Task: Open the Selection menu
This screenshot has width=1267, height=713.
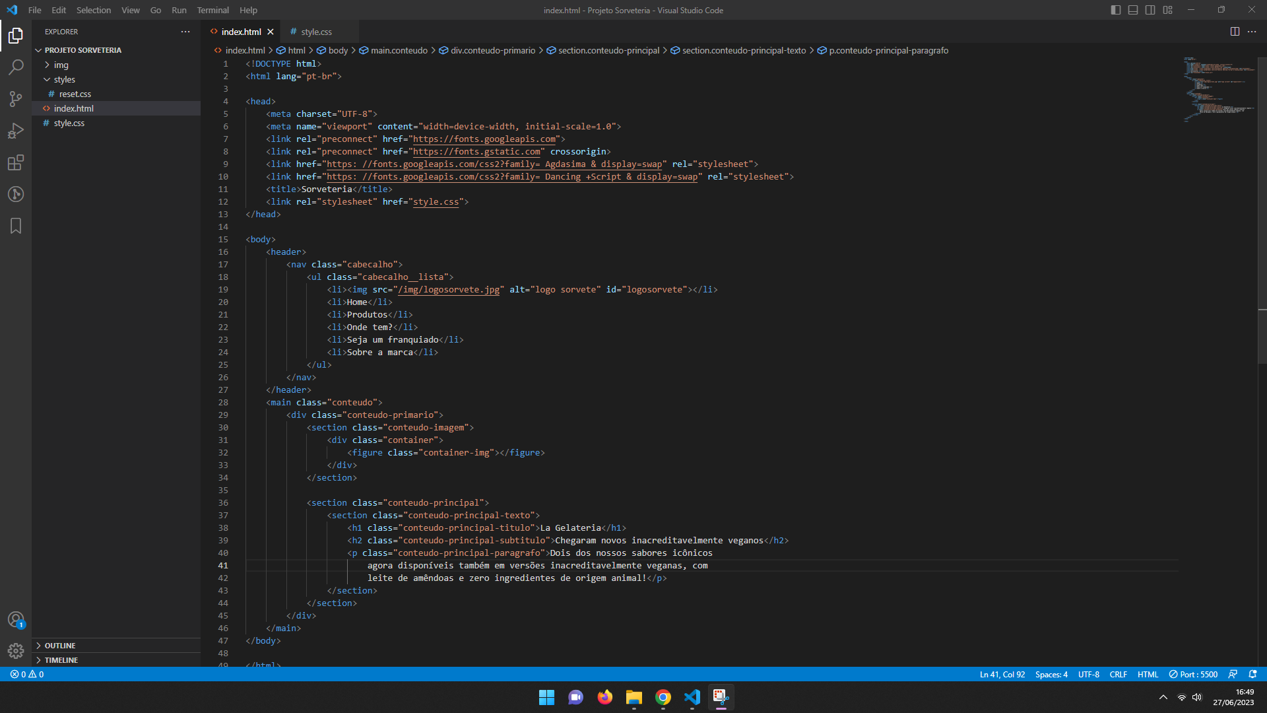Action: [94, 10]
